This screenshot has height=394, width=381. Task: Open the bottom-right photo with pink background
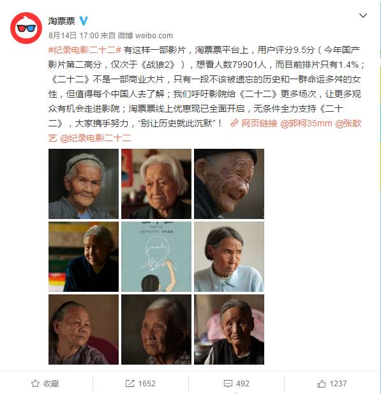[229, 330]
